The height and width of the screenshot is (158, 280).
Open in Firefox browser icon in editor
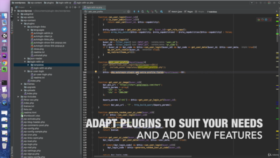pos(262,20)
